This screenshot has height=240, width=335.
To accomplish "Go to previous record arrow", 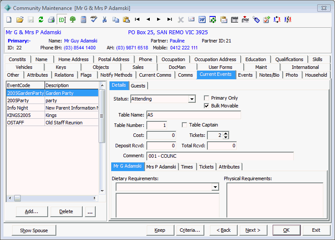I will [148, 19].
